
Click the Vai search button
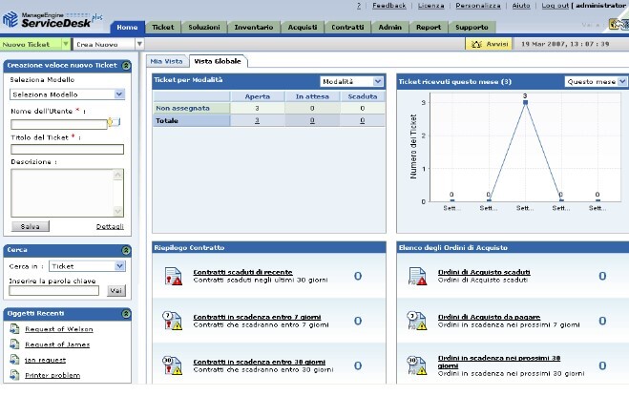(x=115, y=290)
